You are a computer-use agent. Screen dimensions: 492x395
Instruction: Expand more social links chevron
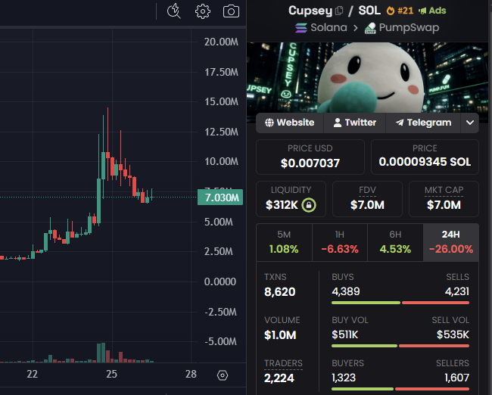point(470,123)
